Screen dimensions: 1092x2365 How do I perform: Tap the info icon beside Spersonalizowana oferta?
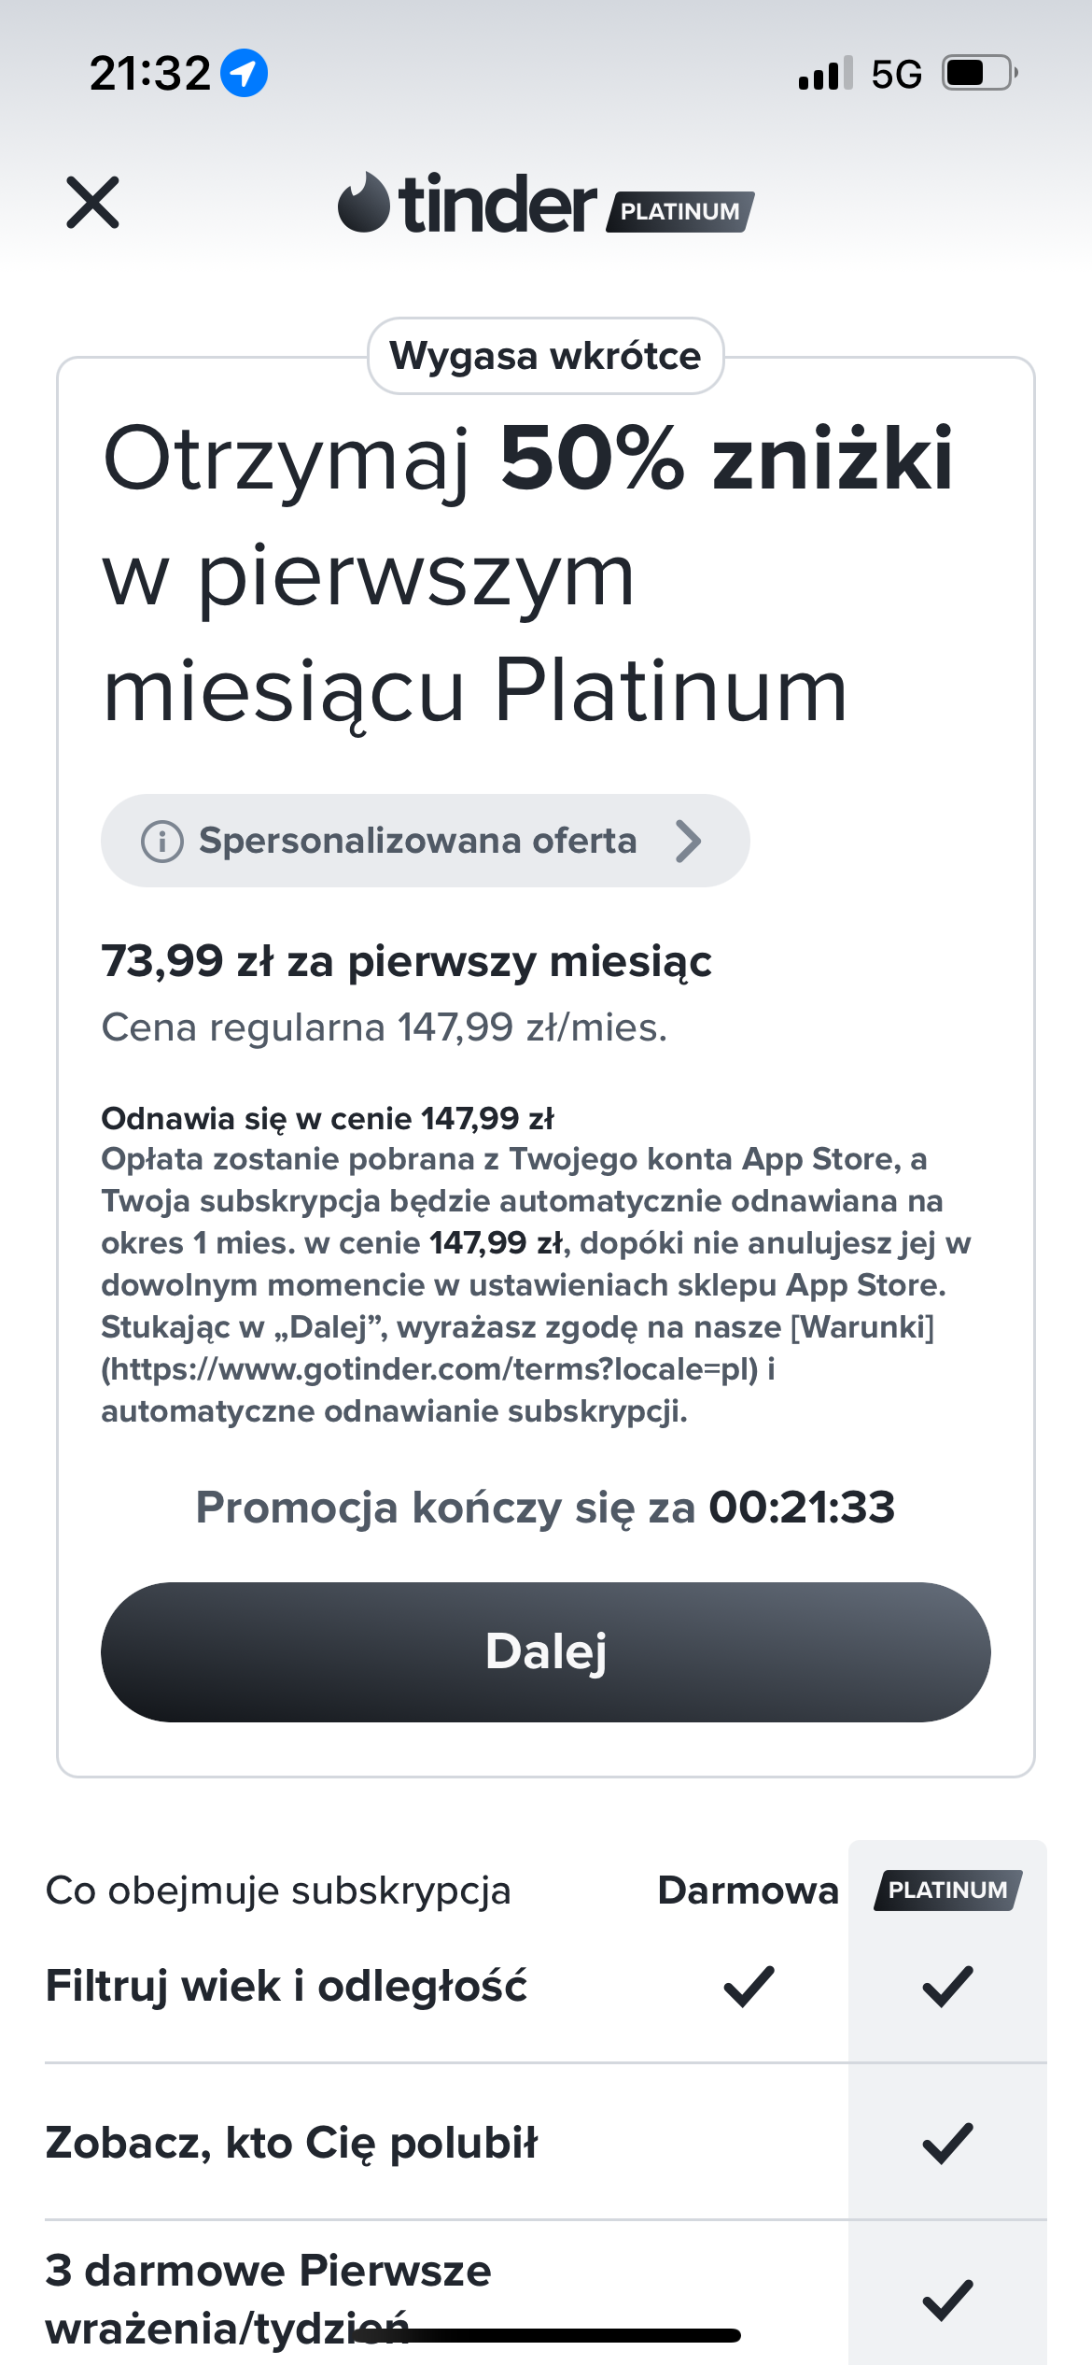(161, 842)
